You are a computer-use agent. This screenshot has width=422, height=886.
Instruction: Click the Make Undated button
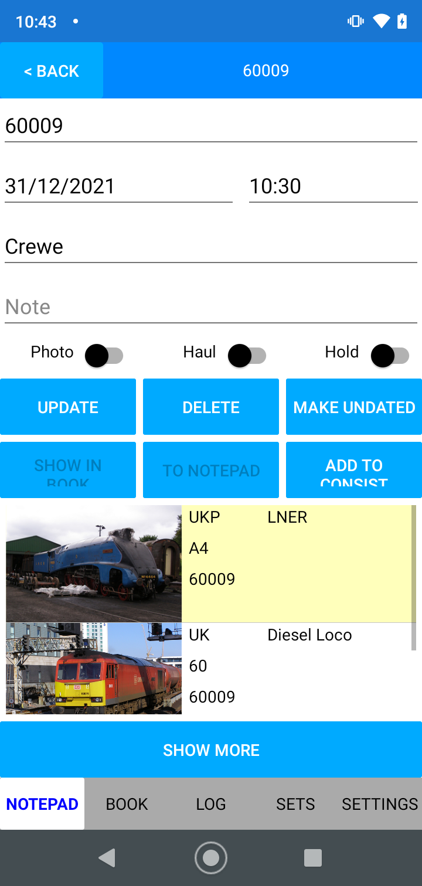tap(354, 407)
